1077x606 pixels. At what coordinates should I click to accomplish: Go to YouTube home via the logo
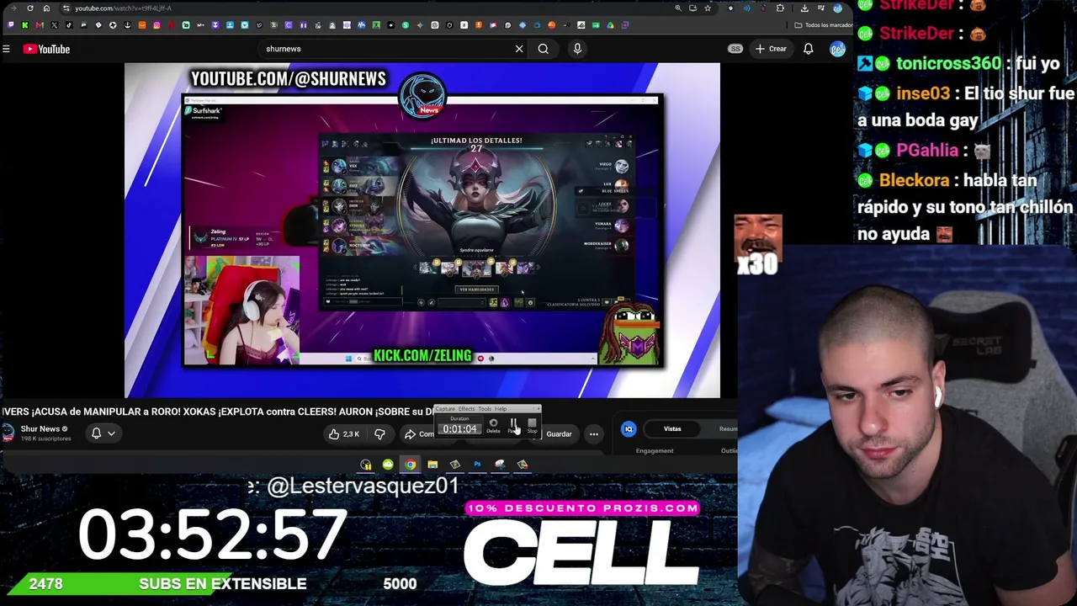click(x=47, y=49)
